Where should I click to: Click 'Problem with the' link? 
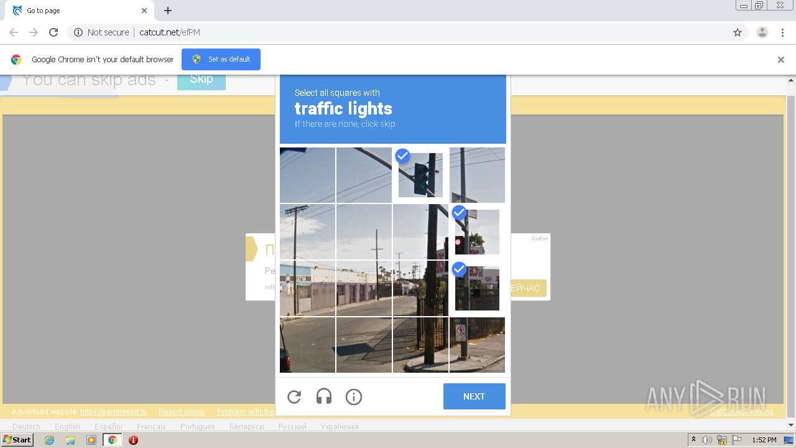tap(246, 412)
